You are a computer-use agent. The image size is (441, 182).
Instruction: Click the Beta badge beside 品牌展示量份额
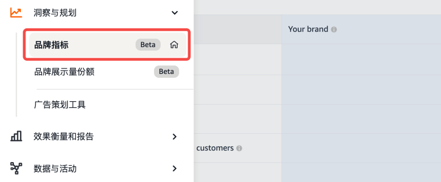pyautogui.click(x=166, y=72)
